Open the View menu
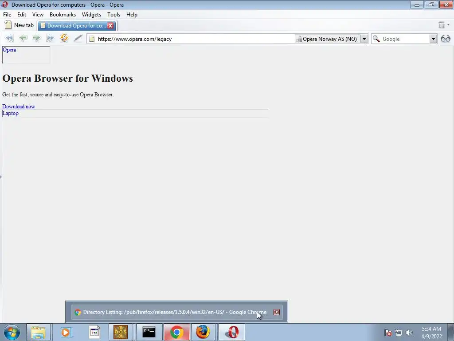454x341 pixels. 38,15
